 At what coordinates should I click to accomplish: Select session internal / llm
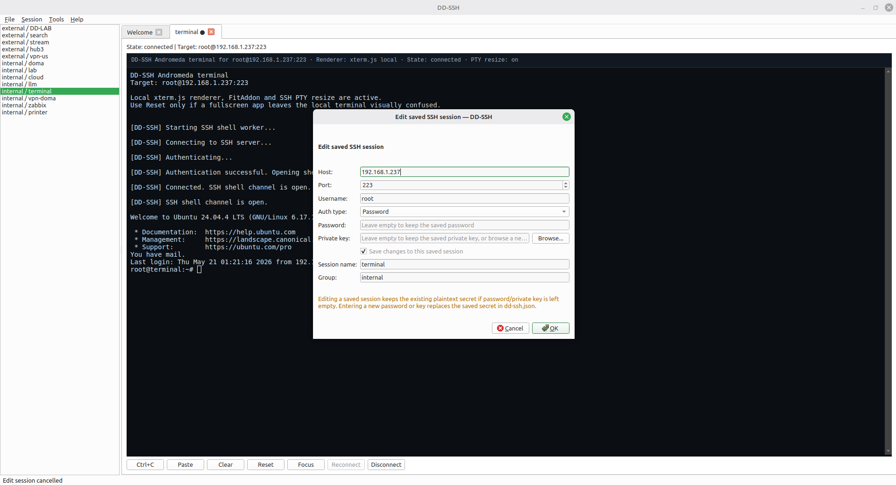click(60, 84)
